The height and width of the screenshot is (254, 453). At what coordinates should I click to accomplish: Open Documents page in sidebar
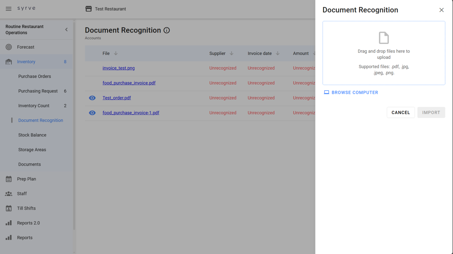point(30,164)
